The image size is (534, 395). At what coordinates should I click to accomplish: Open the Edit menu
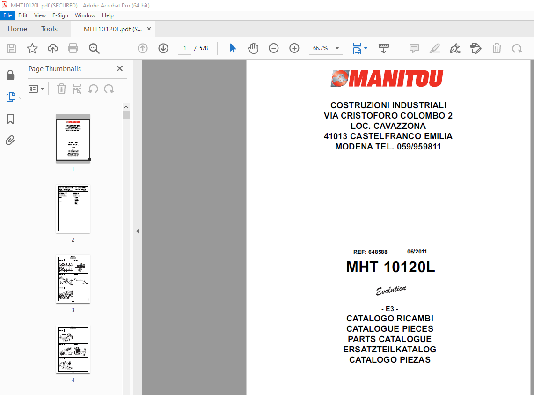click(x=23, y=15)
